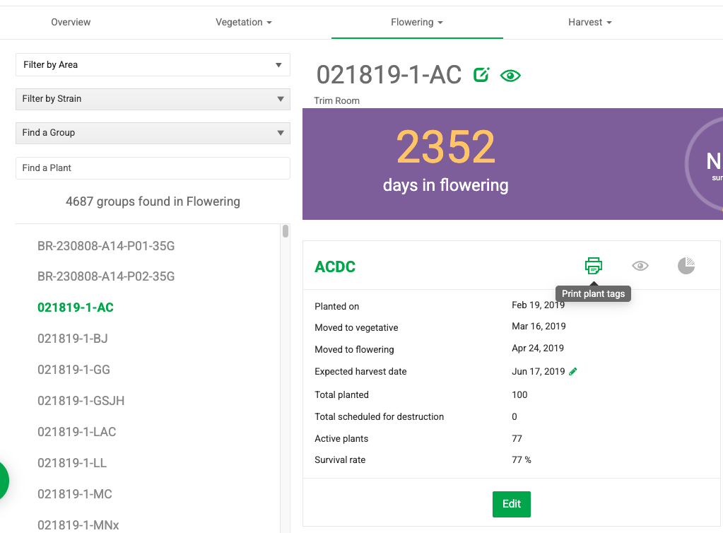Toggle the gray eye icon in ACDC card
This screenshot has height=533, width=723.
(640, 266)
